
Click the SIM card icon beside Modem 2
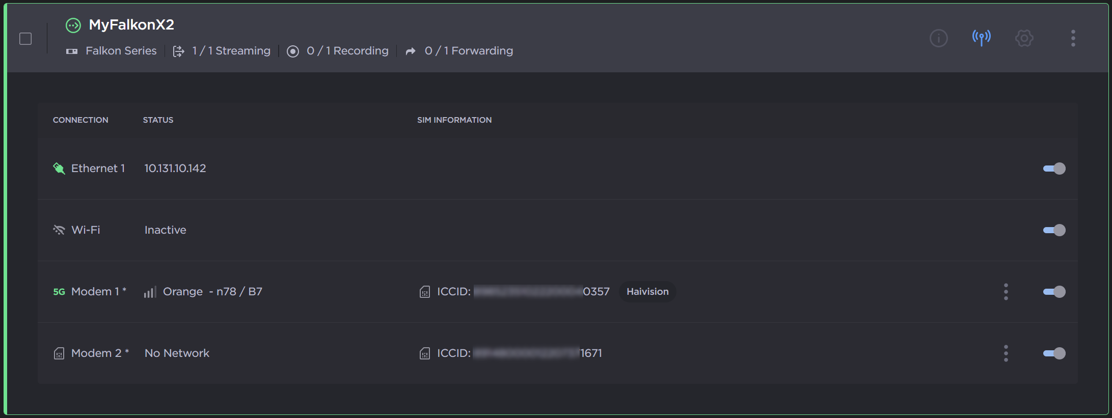click(x=59, y=353)
